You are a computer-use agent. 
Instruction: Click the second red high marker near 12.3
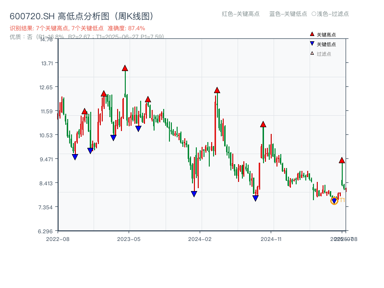pyautogui.click(x=104, y=94)
